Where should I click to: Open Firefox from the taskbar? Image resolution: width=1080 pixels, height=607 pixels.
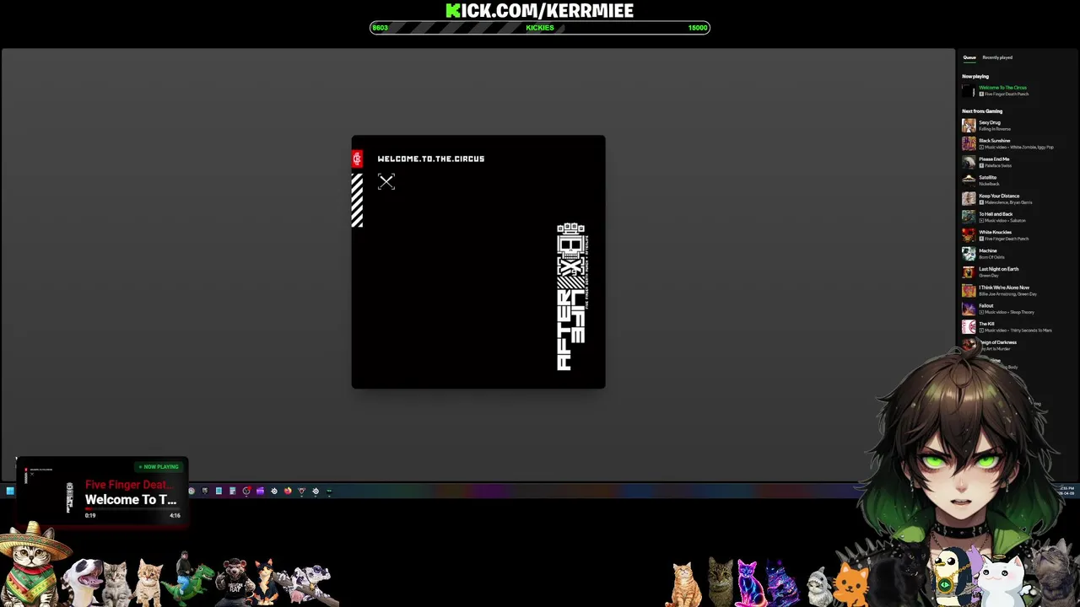coord(288,491)
